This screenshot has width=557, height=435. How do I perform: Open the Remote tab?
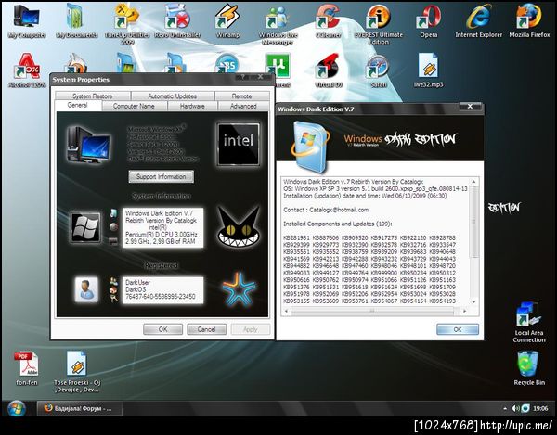pos(241,96)
